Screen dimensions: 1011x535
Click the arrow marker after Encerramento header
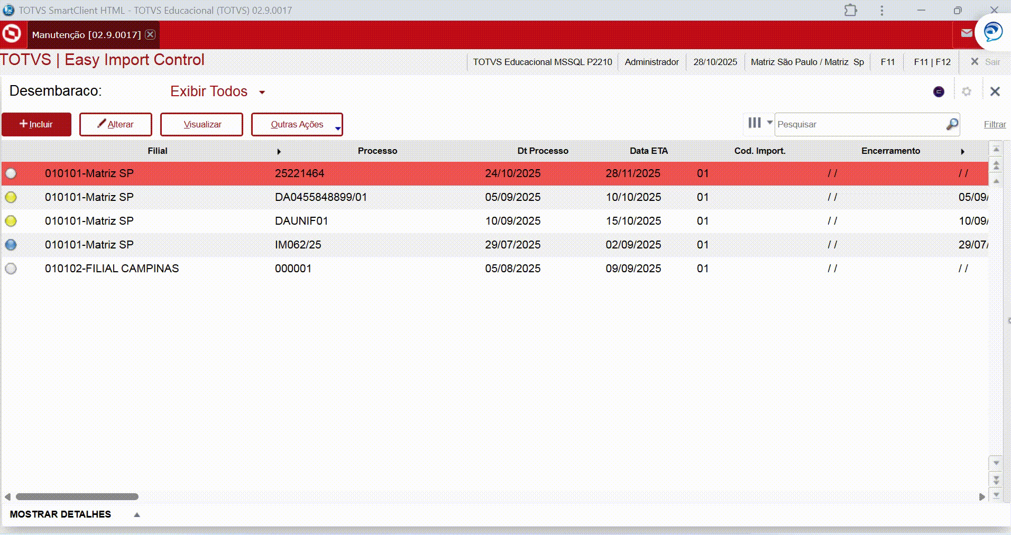[962, 152]
